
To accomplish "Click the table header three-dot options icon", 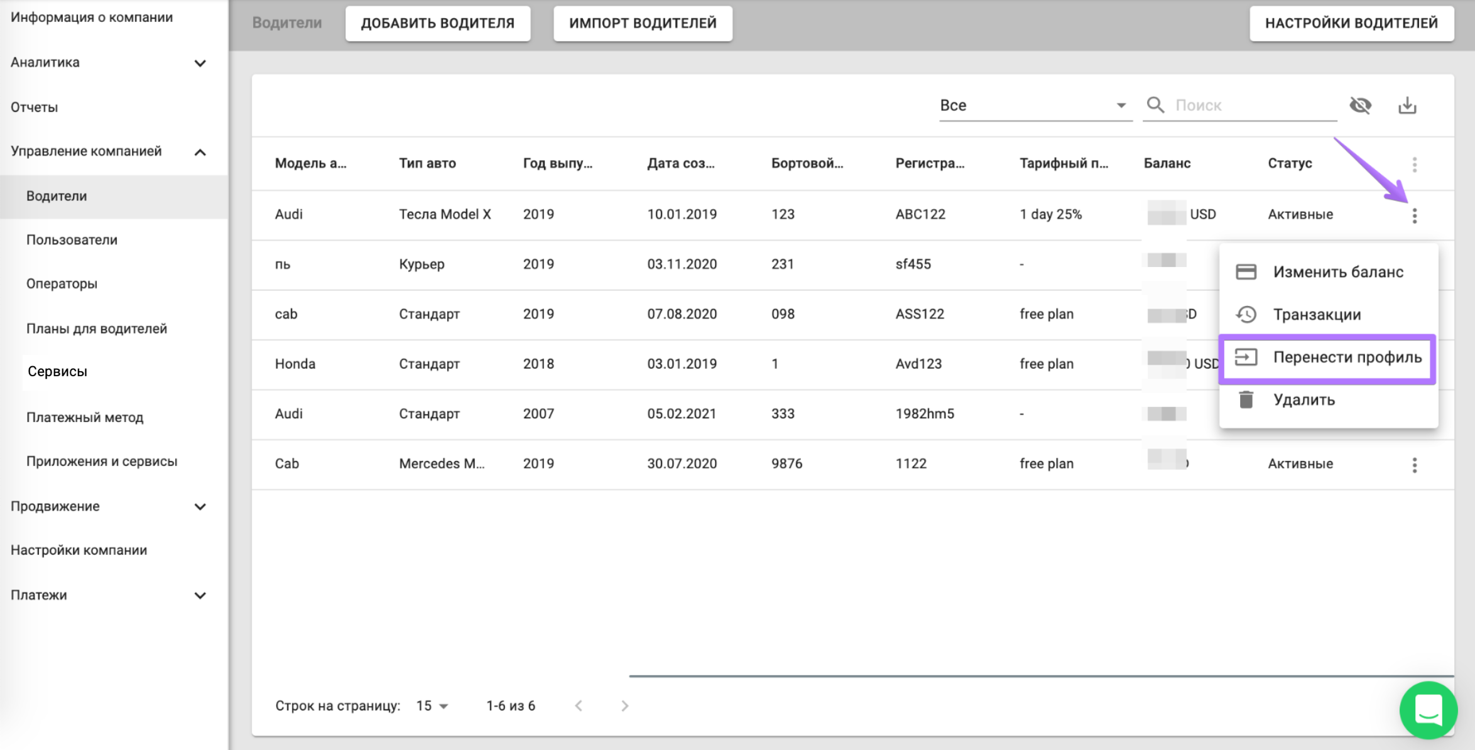I will pos(1415,165).
